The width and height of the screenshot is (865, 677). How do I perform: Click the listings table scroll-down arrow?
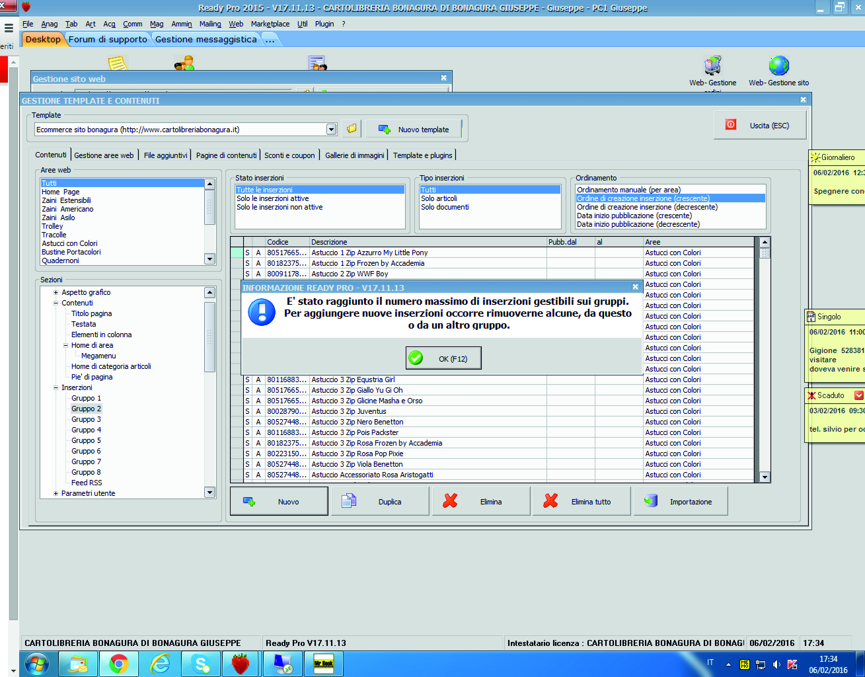765,477
